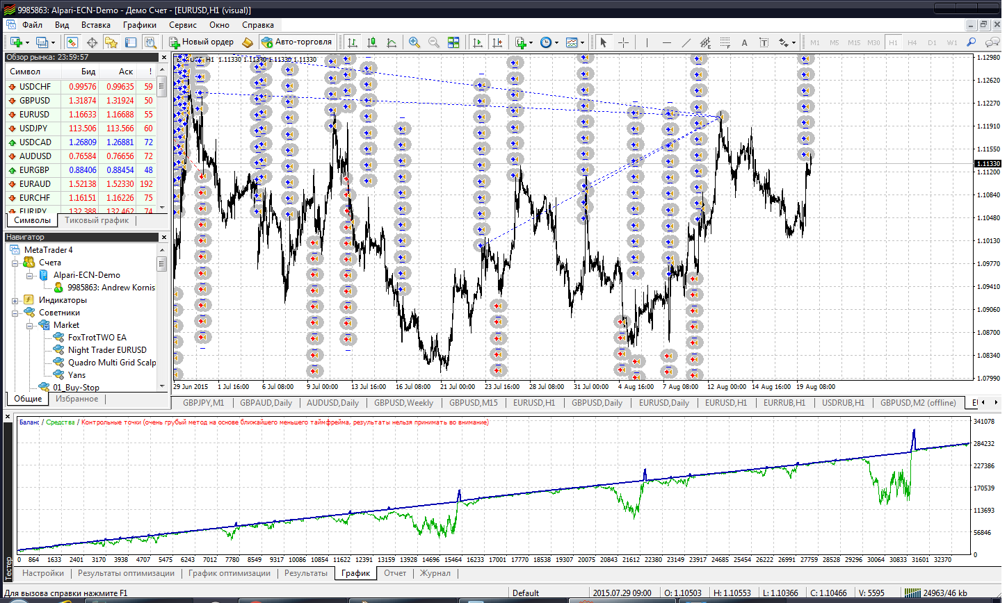Draw a Fibonacci retracement tool
Viewport: 1007px width, 603px height.
[725, 42]
